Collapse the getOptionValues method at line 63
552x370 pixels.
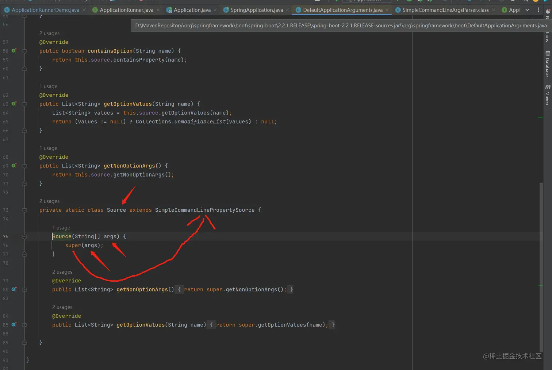24,104
